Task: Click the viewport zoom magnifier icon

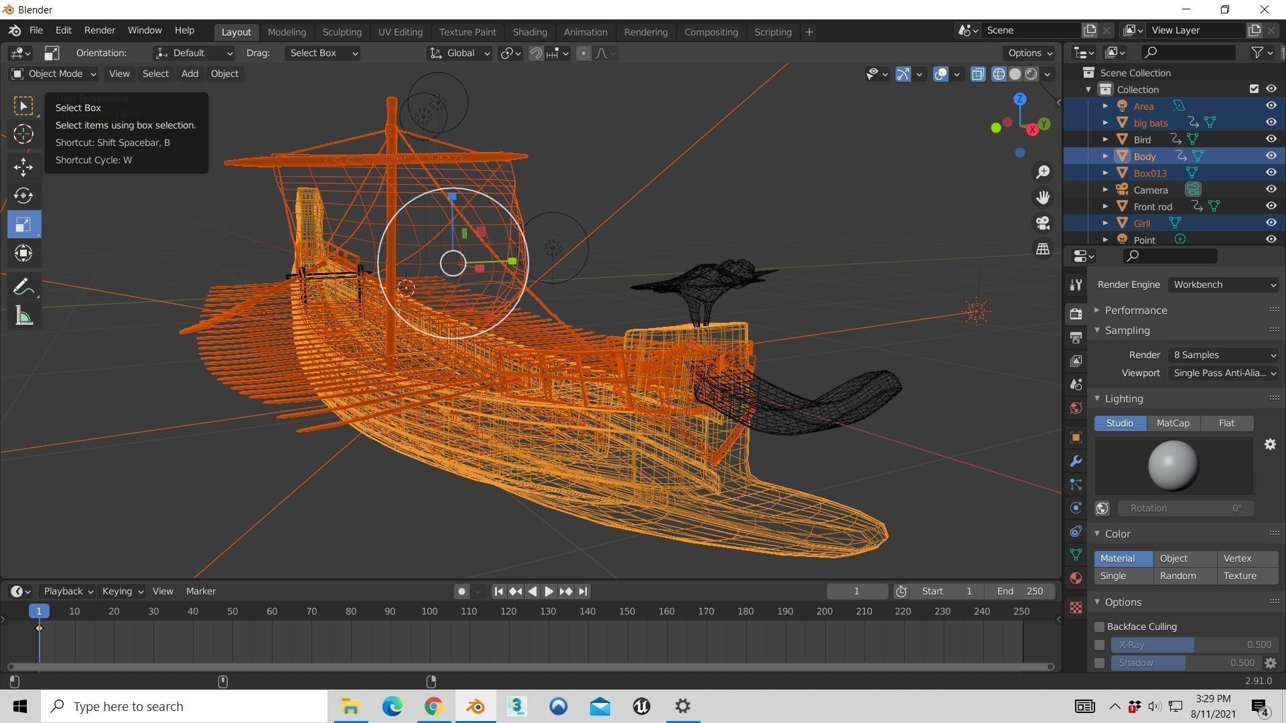Action: (x=1043, y=172)
